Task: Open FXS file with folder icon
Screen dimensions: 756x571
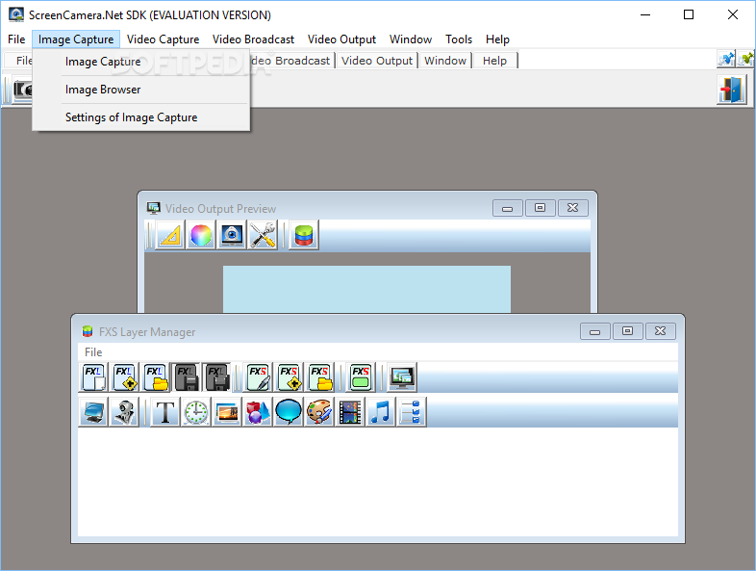Action: (319, 377)
